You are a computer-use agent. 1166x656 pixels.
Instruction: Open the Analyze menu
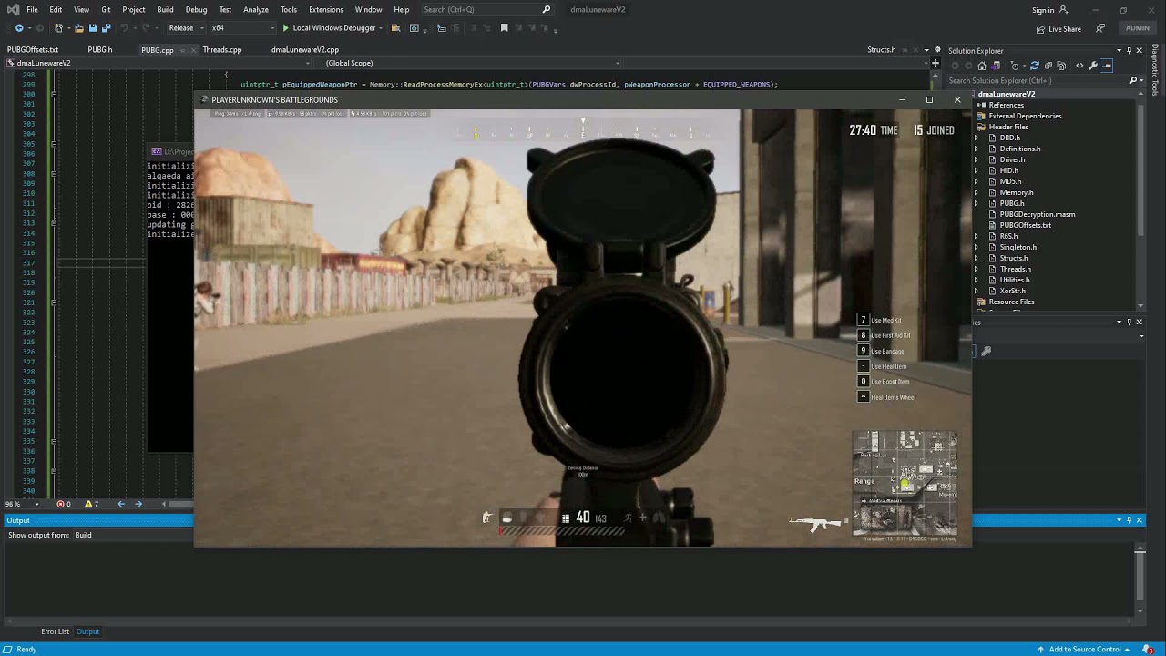pyautogui.click(x=256, y=10)
